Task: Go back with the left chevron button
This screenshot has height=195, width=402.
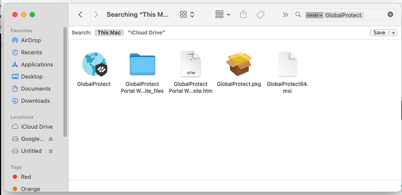Action: pos(80,14)
